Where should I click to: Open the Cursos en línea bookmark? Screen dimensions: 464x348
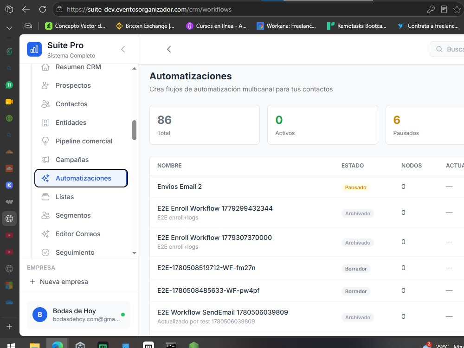click(x=216, y=26)
